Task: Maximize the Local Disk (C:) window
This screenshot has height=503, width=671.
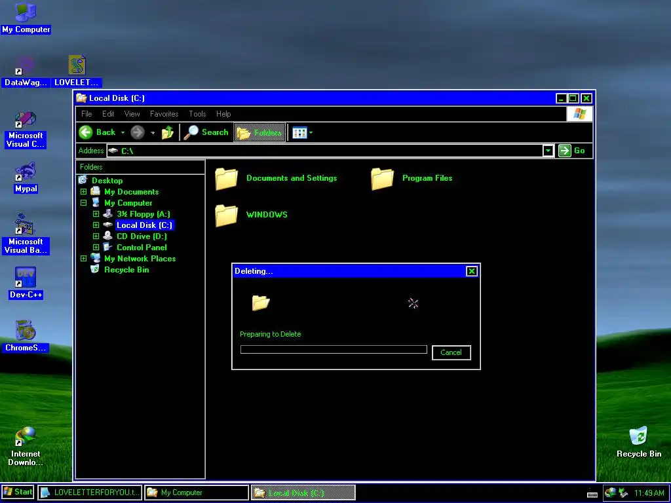Action: 573,98
